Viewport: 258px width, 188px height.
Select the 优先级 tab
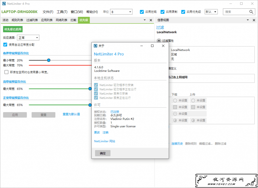tap(84, 20)
